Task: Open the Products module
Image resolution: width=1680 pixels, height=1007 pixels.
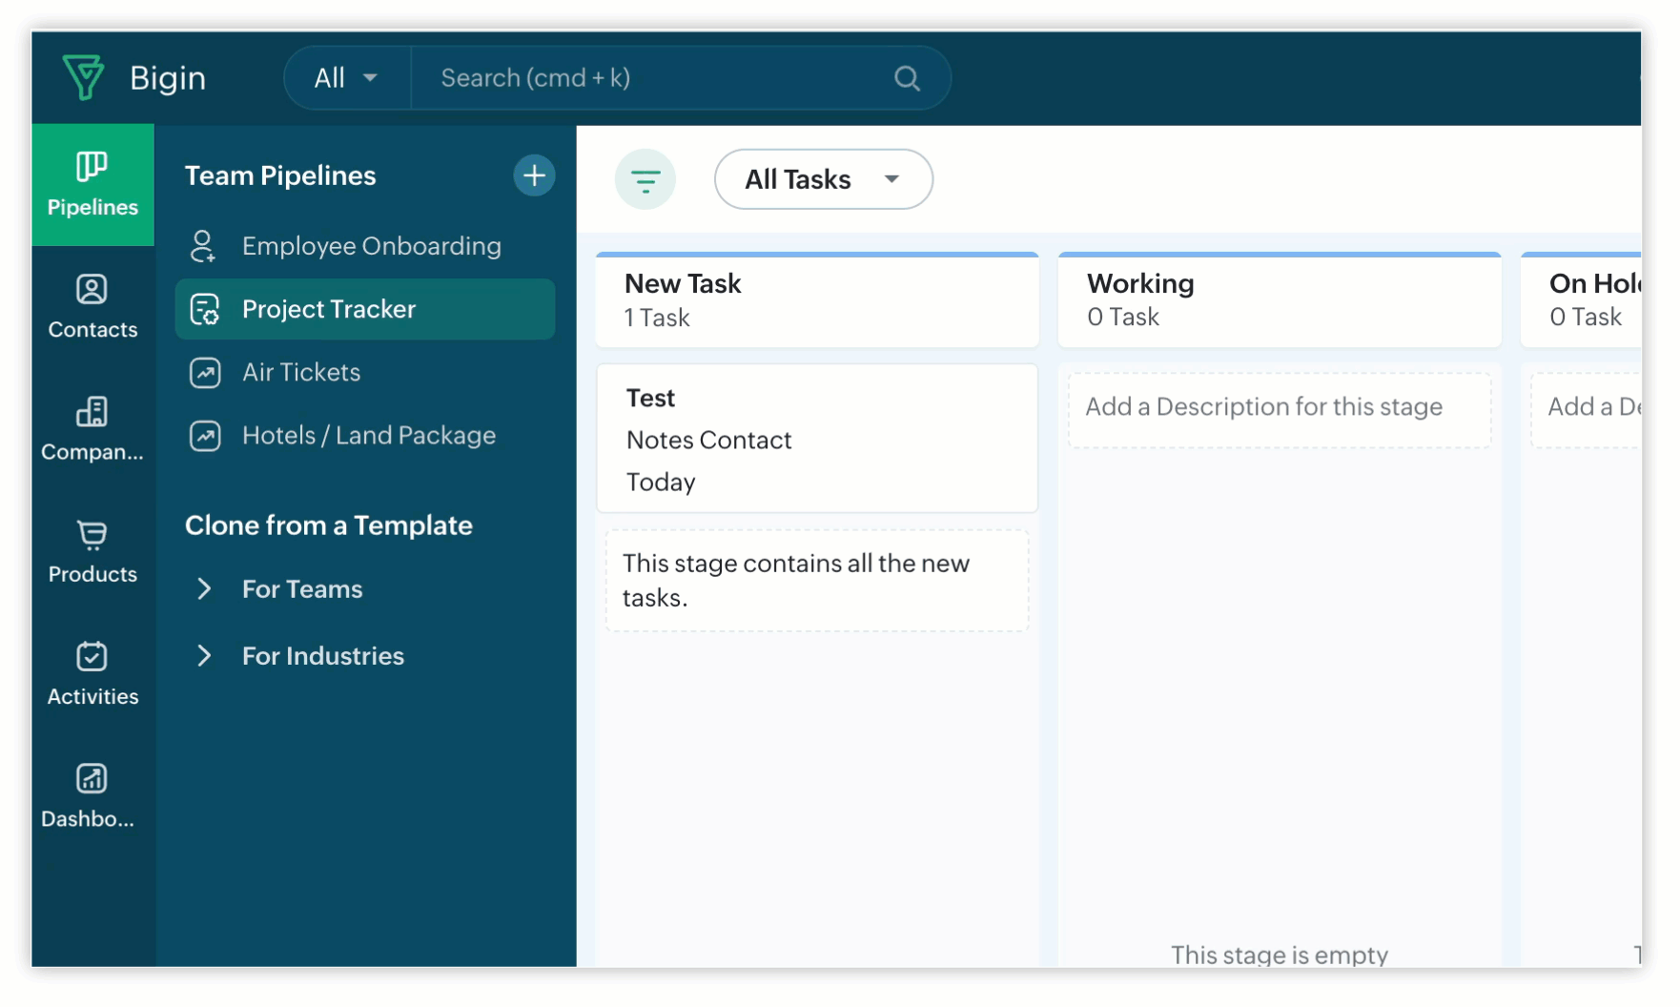Action: coord(92,551)
